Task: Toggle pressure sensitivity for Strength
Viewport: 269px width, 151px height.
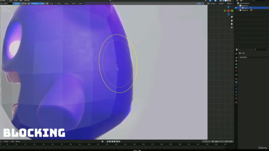Action: click(x=47, y=3)
